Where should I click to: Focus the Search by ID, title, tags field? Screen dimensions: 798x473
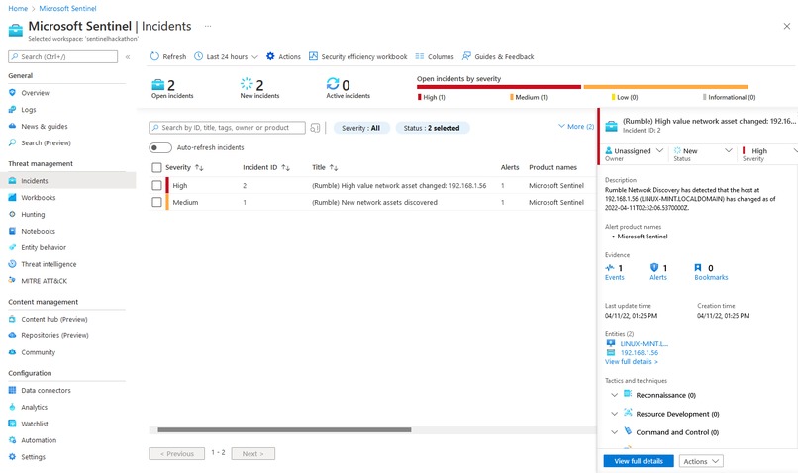(227, 128)
